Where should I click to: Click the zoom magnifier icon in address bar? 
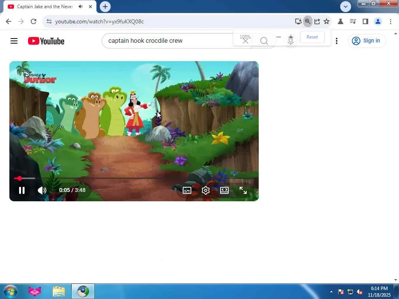(308, 21)
